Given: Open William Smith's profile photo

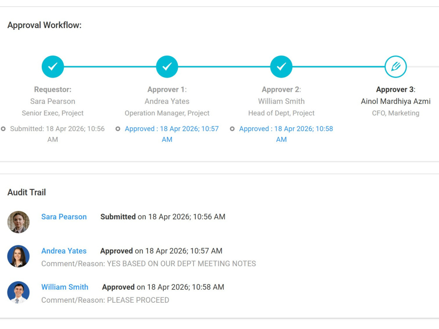Looking at the screenshot, I should [18, 292].
